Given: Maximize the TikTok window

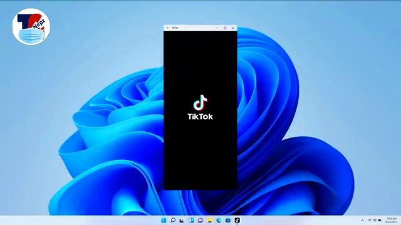Looking at the screenshot, I should (225, 27).
